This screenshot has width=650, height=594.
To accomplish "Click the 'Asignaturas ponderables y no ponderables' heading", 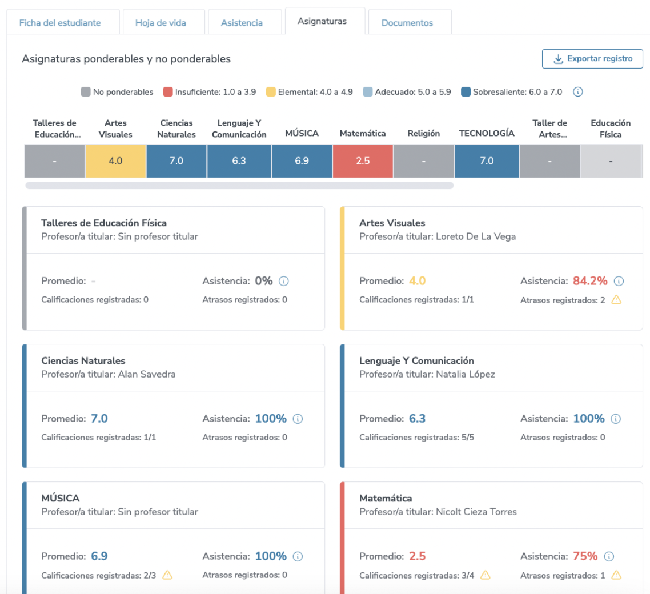I will (x=126, y=59).
